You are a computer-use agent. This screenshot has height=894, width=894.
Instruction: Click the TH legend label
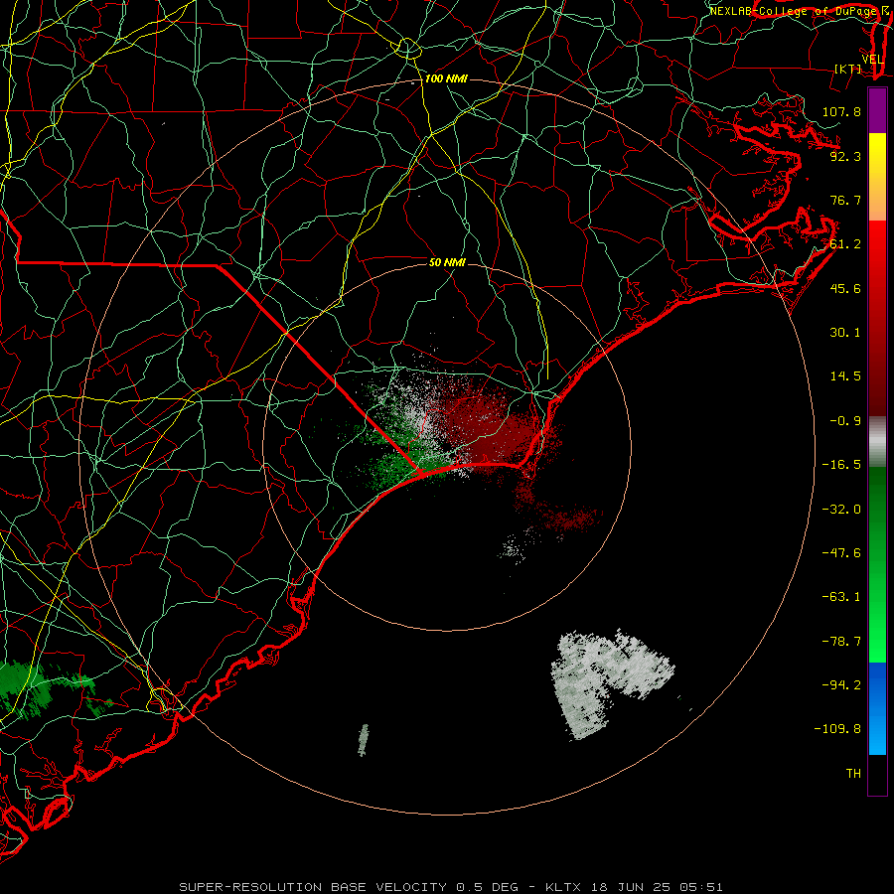click(x=853, y=774)
